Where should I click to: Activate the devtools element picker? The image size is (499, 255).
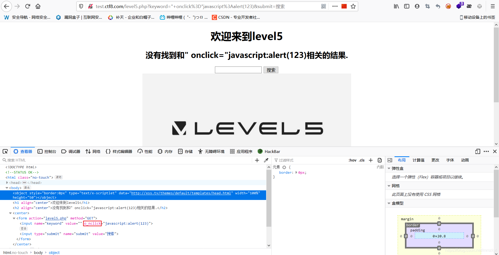(5, 151)
